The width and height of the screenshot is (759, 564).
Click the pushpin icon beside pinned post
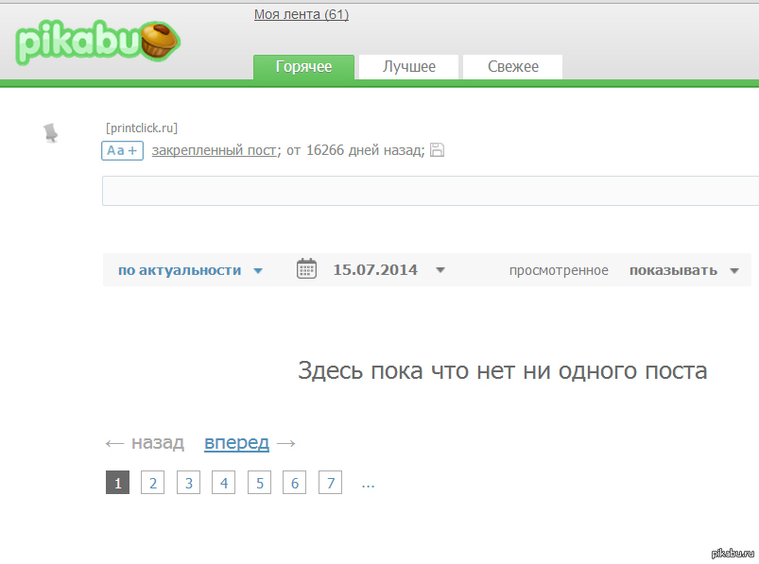pos(51,133)
